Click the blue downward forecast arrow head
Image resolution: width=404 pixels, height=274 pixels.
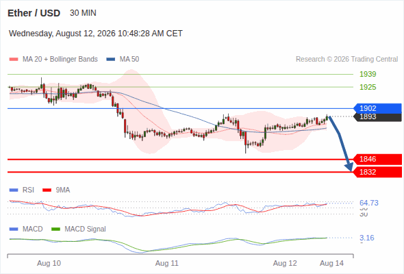click(350, 167)
